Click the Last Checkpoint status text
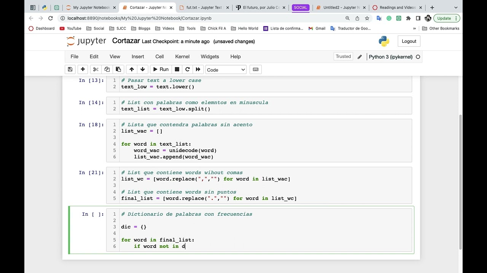The width and height of the screenshot is (487, 273). 175,41
